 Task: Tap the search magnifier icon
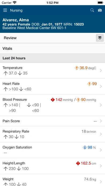point(92,10)
